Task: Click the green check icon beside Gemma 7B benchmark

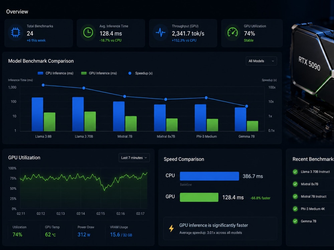Action: pos(295,221)
